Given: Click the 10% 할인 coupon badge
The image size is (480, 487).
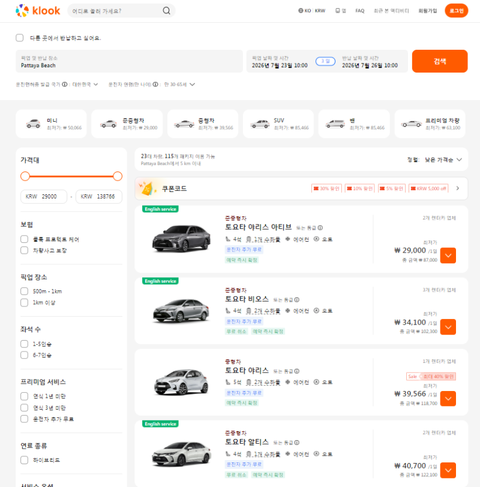Looking at the screenshot, I should pyautogui.click(x=360, y=188).
